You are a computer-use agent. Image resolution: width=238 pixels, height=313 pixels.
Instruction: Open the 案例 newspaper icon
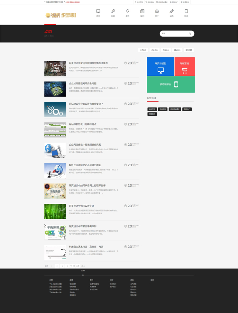pos(142,12)
